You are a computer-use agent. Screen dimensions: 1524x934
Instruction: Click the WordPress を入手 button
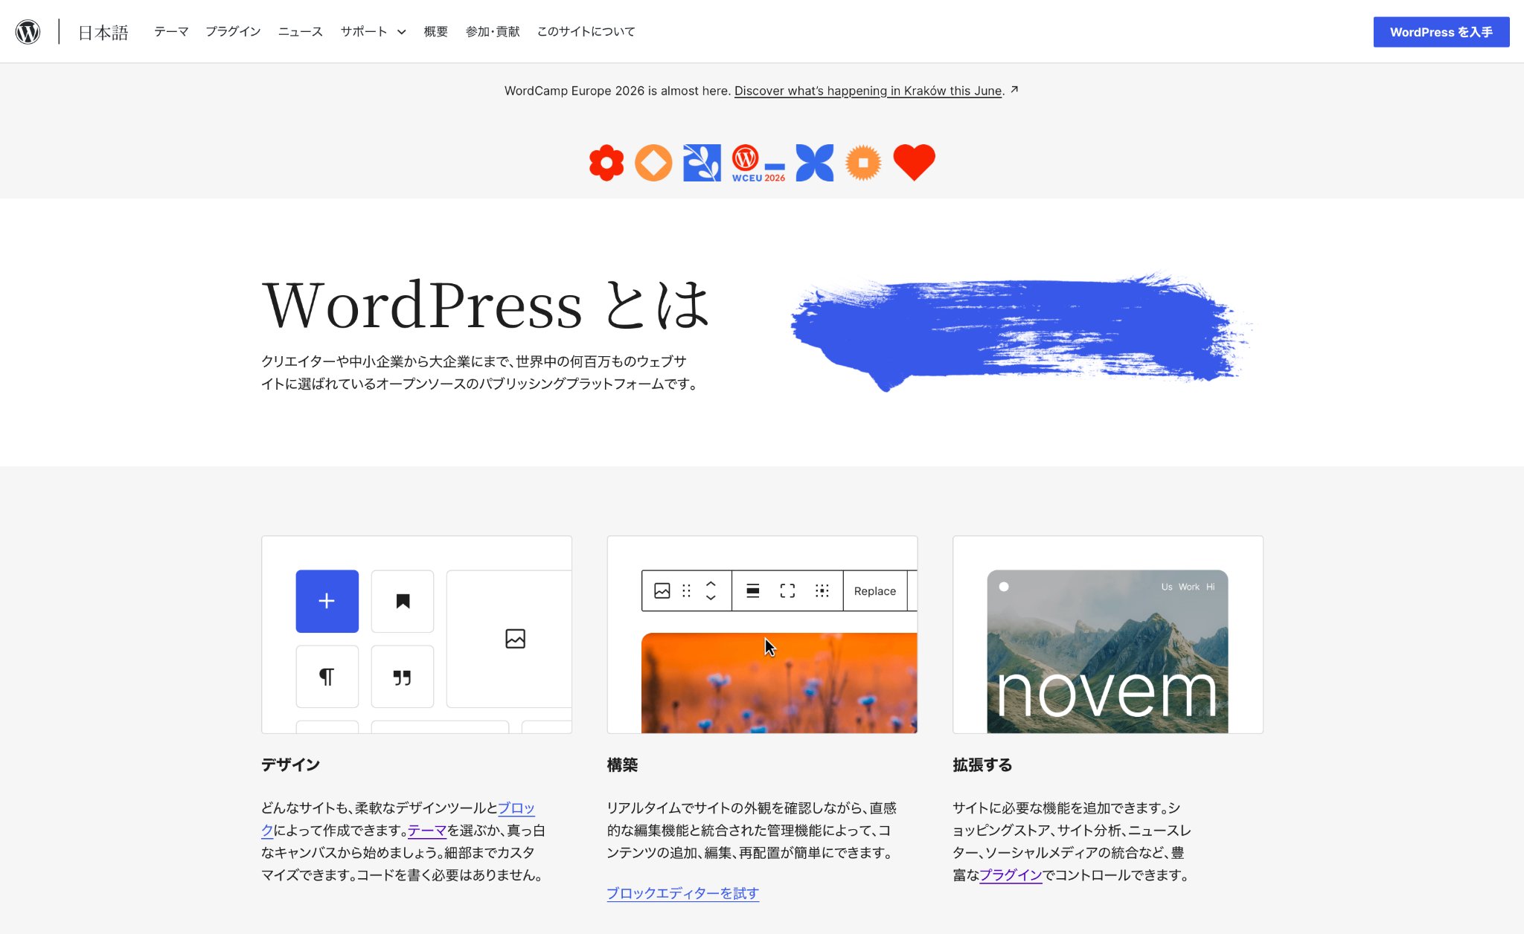1441,32
